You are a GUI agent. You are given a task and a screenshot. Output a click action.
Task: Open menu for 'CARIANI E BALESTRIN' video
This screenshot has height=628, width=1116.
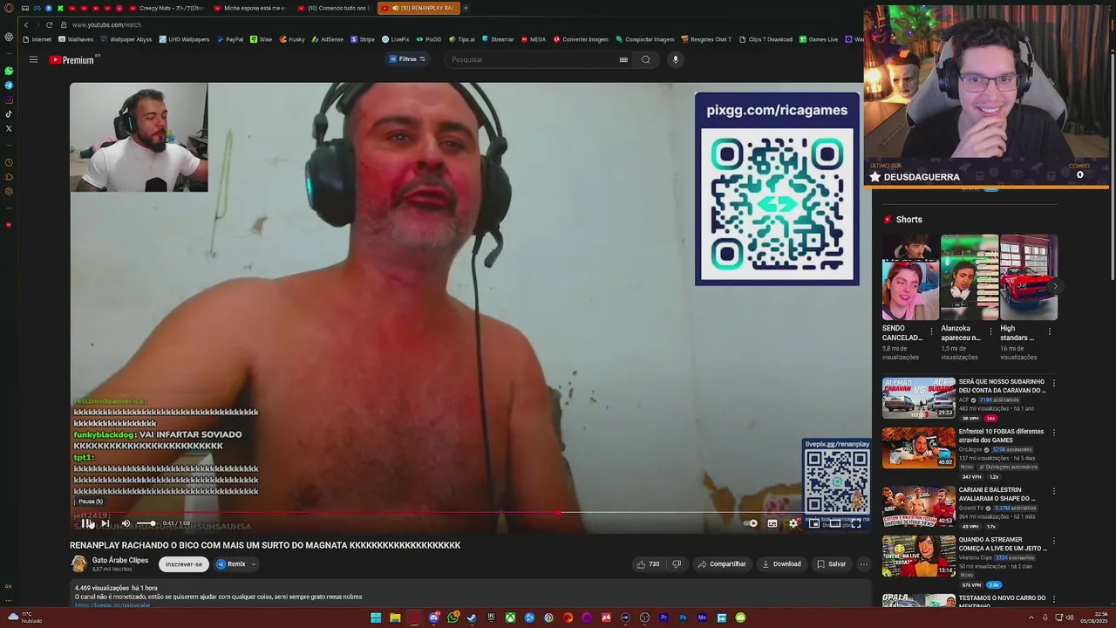click(1054, 491)
